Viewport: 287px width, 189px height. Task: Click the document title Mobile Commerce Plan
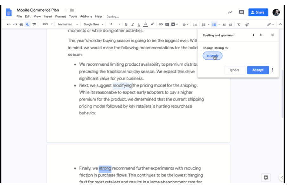click(x=38, y=10)
